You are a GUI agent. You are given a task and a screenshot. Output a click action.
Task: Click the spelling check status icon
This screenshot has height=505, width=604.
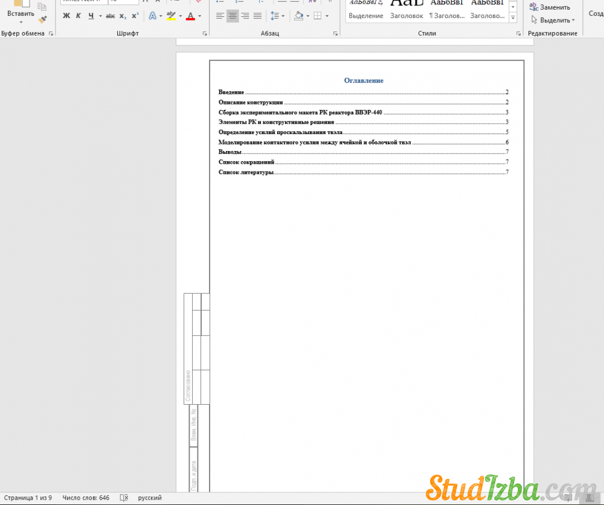tap(124, 498)
